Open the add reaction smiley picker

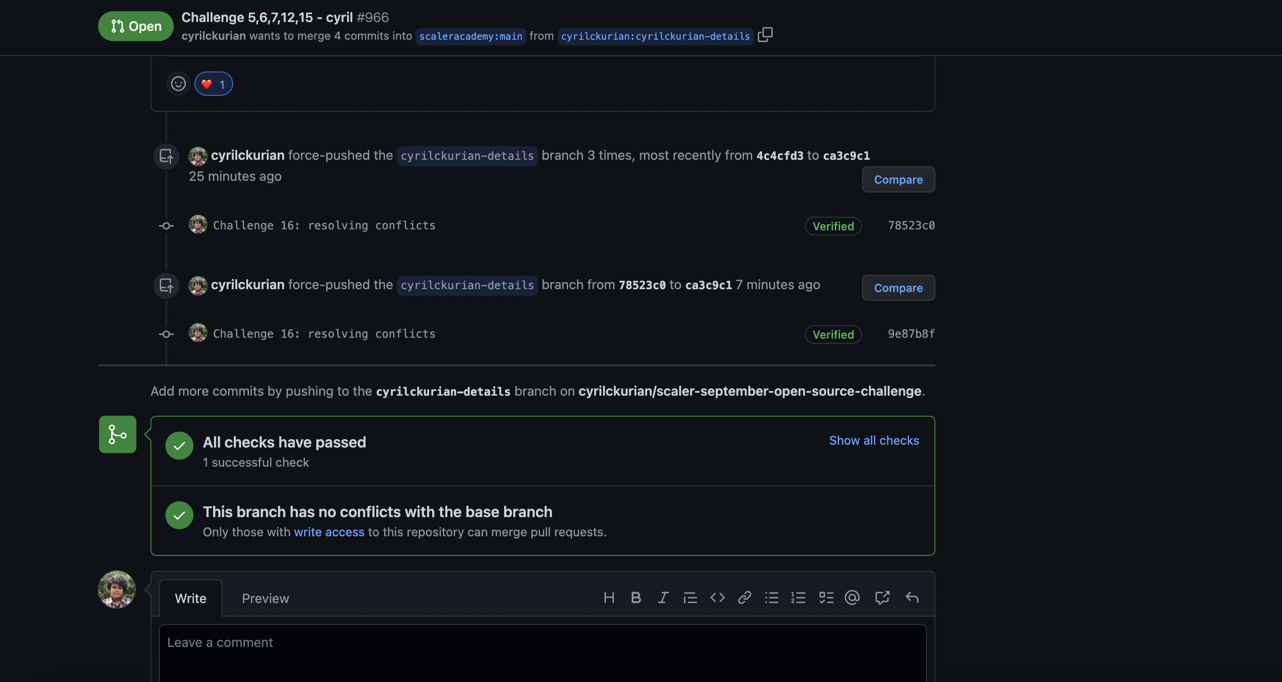click(178, 84)
